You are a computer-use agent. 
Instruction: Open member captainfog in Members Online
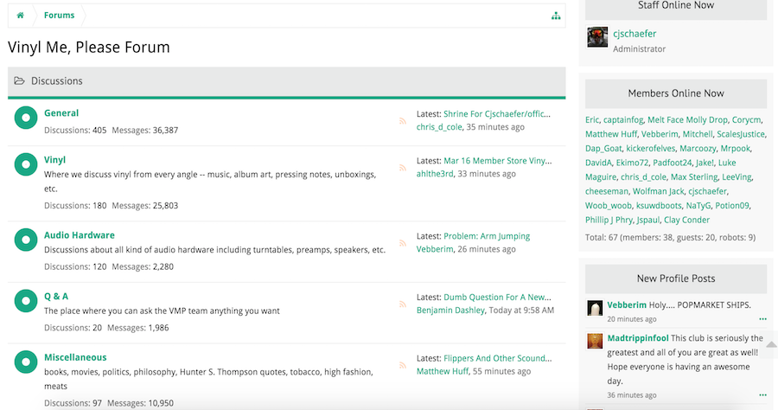pos(623,120)
